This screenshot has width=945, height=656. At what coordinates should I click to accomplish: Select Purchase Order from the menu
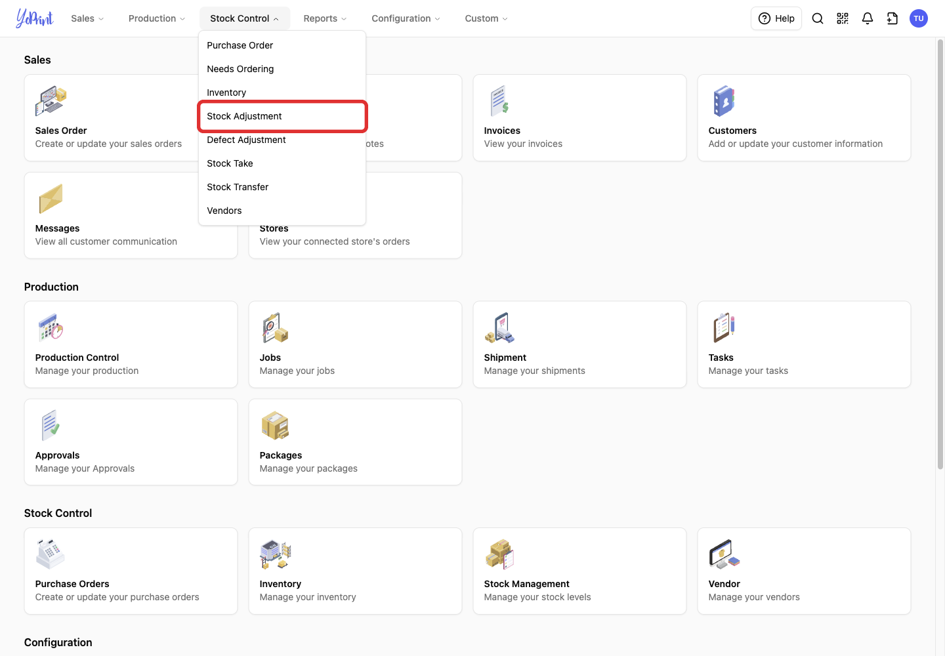point(282,45)
